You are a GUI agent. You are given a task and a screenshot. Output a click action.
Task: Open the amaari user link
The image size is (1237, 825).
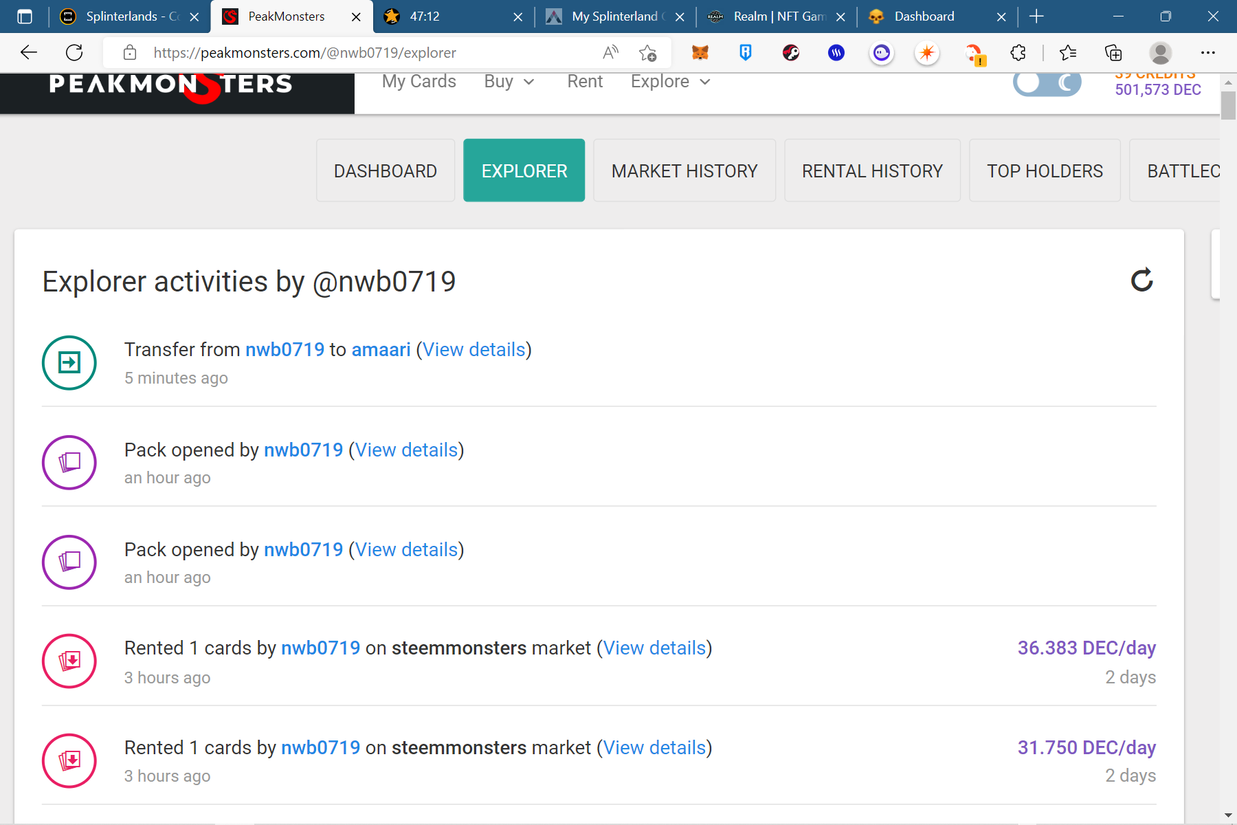click(381, 350)
